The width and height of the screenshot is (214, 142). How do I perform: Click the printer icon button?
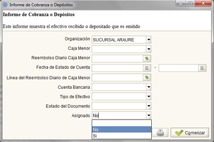(160, 133)
